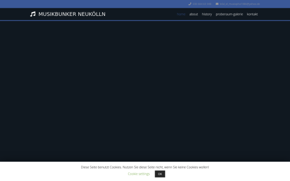Click the music note logo icon

33,14
